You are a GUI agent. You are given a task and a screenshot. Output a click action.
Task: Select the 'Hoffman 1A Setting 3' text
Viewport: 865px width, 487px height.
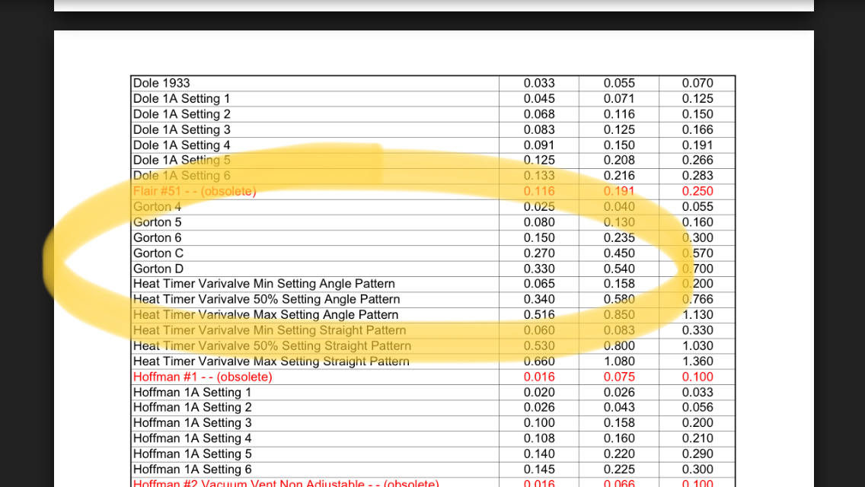(192, 422)
